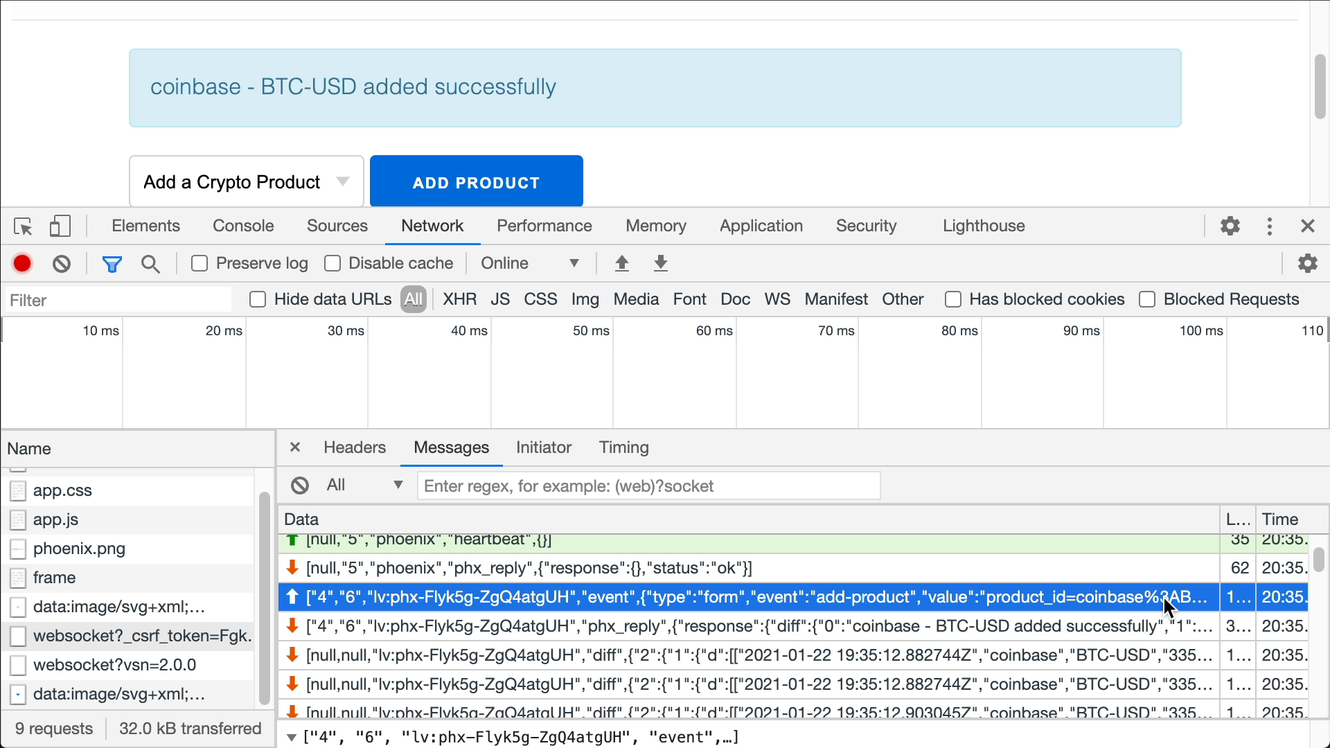
Task: Filter requests by JS type
Action: [x=500, y=299]
